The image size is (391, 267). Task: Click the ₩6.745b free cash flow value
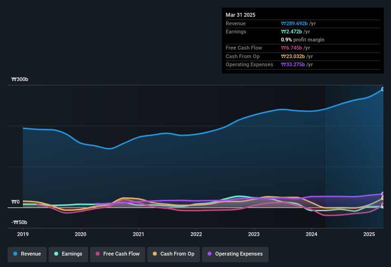pos(291,48)
